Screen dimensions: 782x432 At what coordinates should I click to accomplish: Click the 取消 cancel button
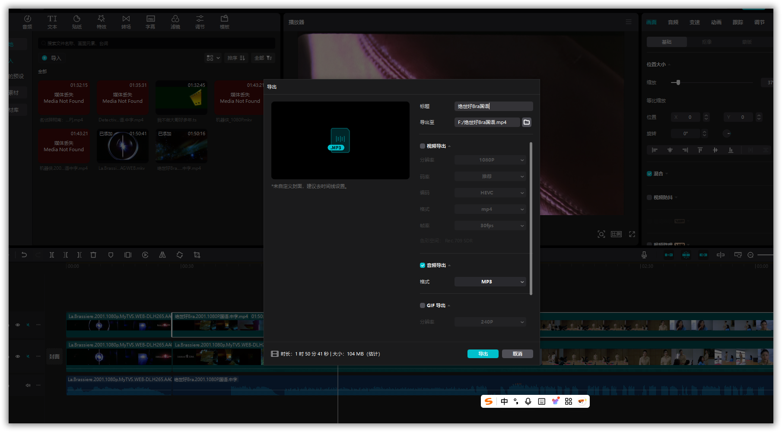point(517,354)
